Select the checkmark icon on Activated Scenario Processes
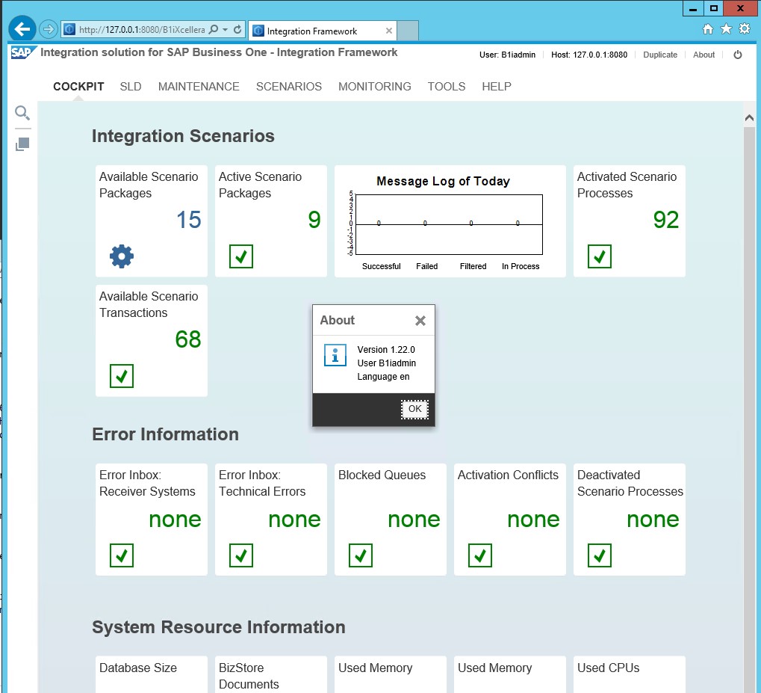The image size is (761, 693). pos(599,256)
